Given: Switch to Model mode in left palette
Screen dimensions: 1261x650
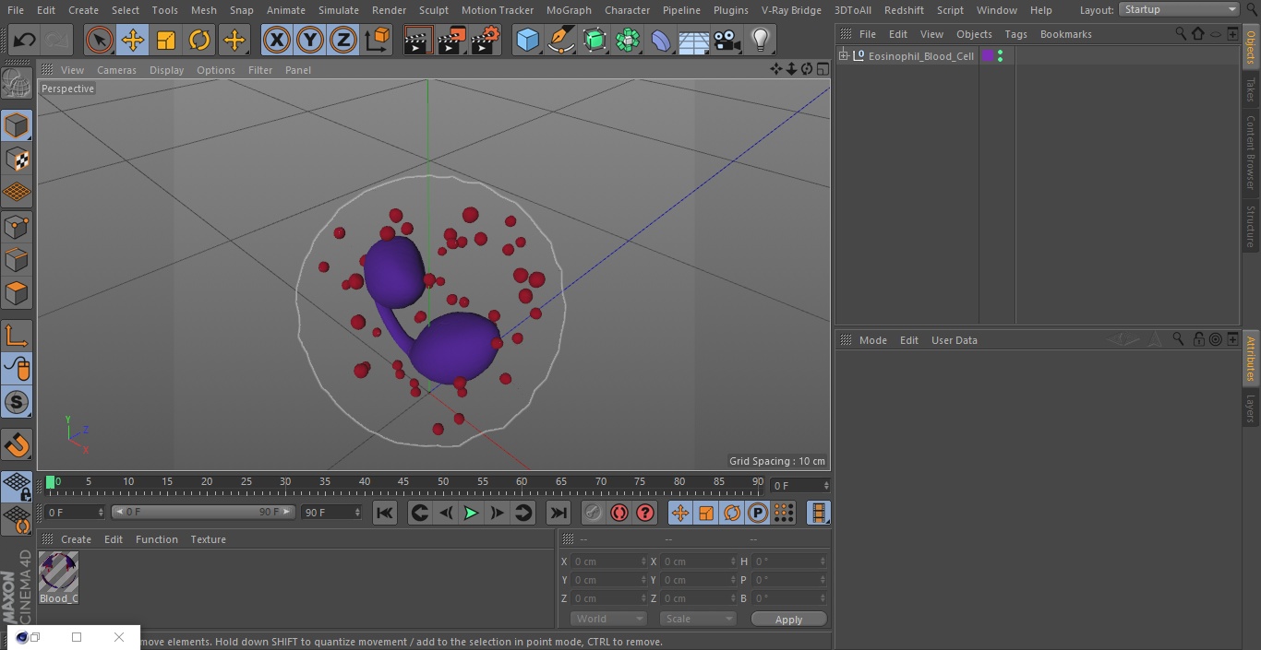Looking at the screenshot, I should coord(17,125).
